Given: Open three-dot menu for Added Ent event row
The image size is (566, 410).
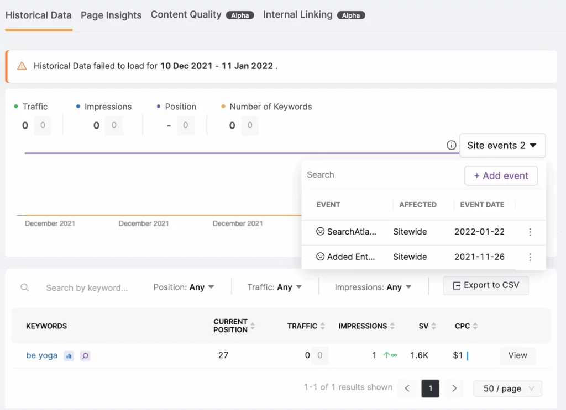Looking at the screenshot, I should click(530, 257).
